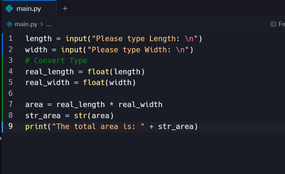Click the "Please type Length: \n" string
This screenshot has width=285, height=174.
coord(145,39)
